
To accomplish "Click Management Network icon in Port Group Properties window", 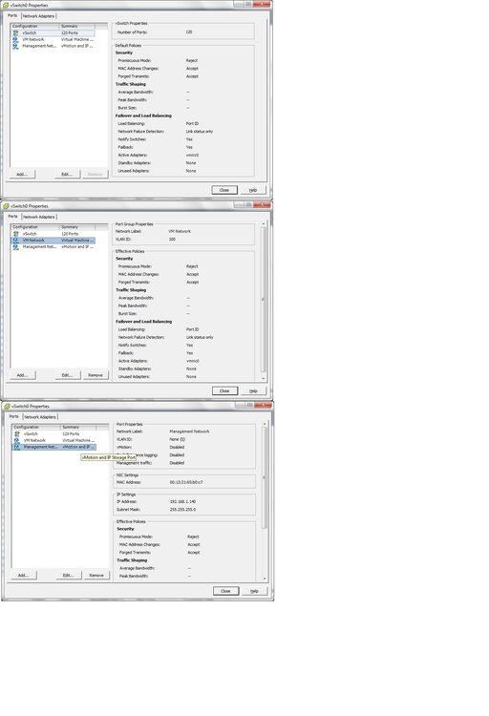I will [16, 246].
